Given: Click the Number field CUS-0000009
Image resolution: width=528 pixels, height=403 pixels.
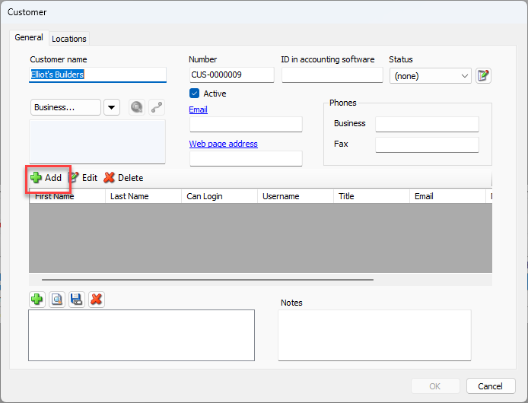Looking at the screenshot, I should pyautogui.click(x=232, y=75).
